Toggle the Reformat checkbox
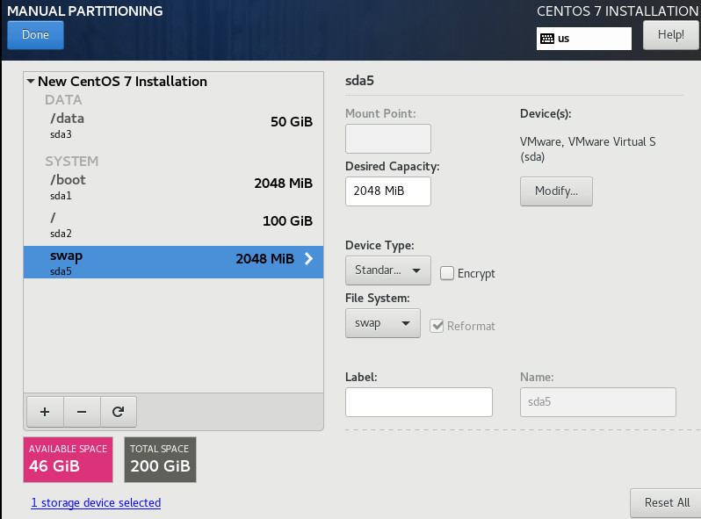The height and width of the screenshot is (519, 701). 437,326
